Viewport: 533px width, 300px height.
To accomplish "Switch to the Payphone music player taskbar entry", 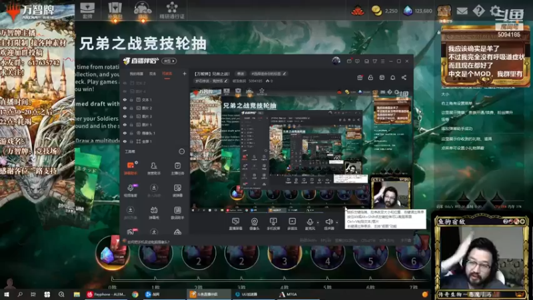I will coord(107,294).
